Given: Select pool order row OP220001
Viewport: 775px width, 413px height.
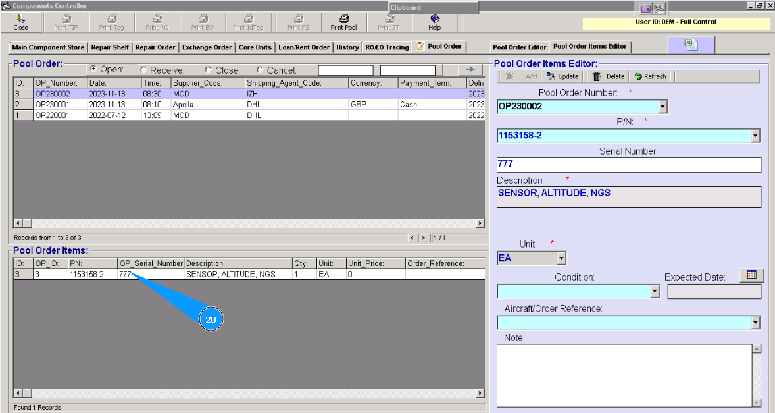Looking at the screenshot, I should (x=249, y=115).
